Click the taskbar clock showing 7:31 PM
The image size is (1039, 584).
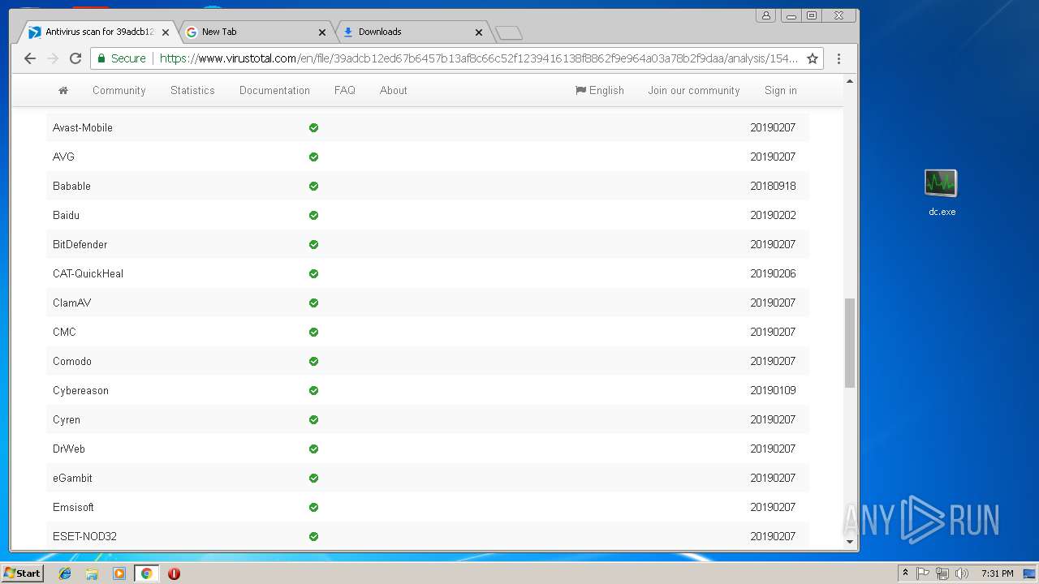997,573
